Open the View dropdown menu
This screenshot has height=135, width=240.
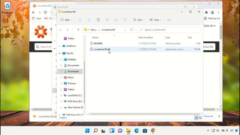coord(155,20)
